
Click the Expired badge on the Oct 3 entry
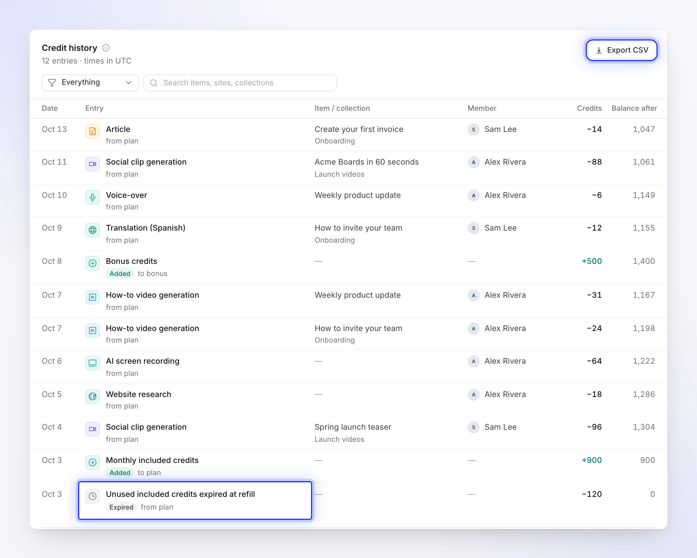(121, 507)
